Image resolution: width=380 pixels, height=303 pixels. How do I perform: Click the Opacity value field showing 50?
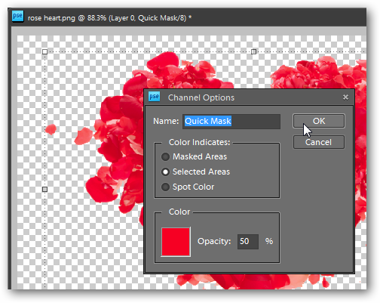(x=248, y=242)
